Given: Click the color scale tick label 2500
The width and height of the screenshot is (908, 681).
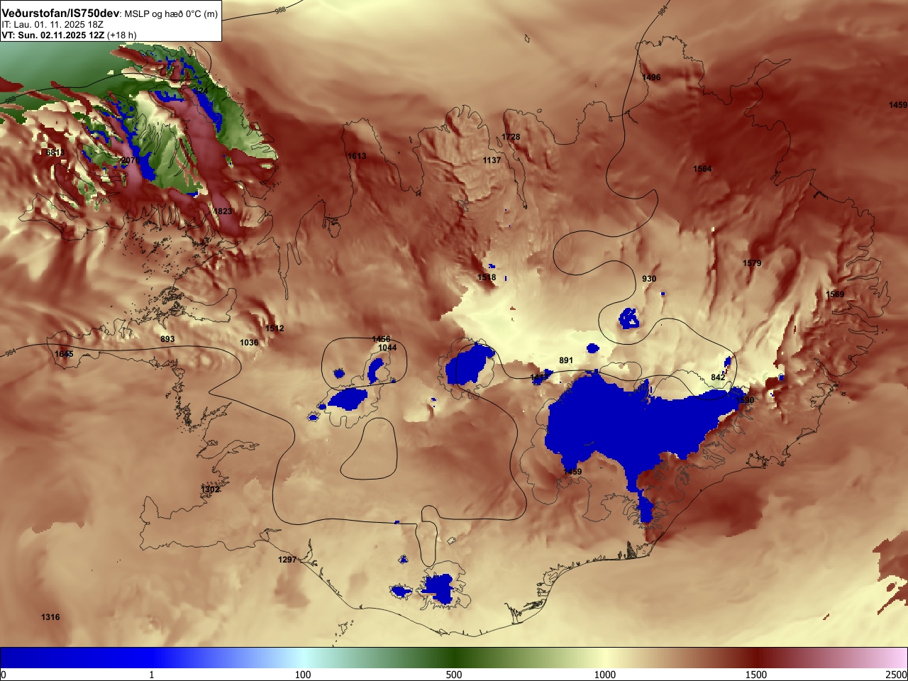Looking at the screenshot, I should tap(897, 675).
